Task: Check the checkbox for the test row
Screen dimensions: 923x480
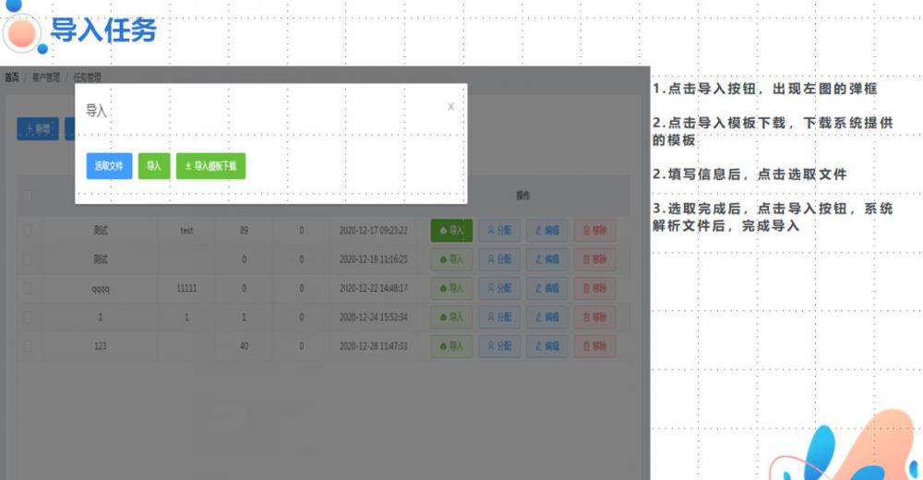Action: [x=28, y=230]
